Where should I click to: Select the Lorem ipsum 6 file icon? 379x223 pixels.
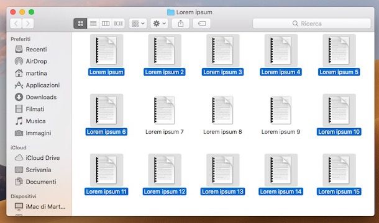pyautogui.click(x=106, y=110)
